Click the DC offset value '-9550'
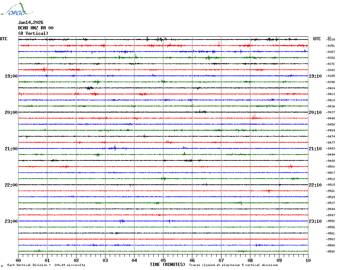This screenshot has width=337, height=270. [330, 221]
